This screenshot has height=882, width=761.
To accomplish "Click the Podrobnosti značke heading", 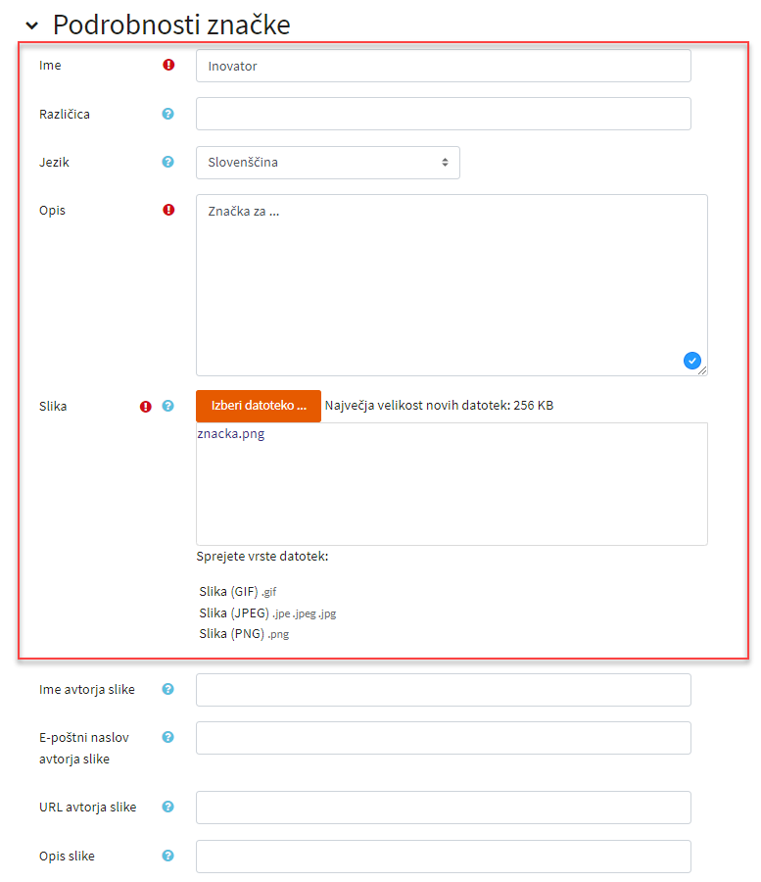I will click(171, 24).
